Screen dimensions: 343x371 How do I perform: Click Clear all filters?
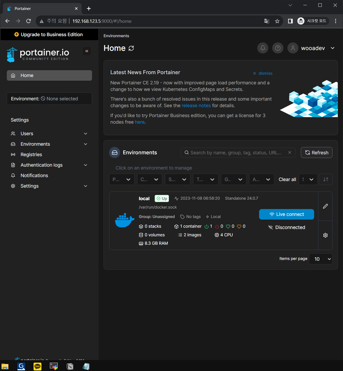(287, 179)
